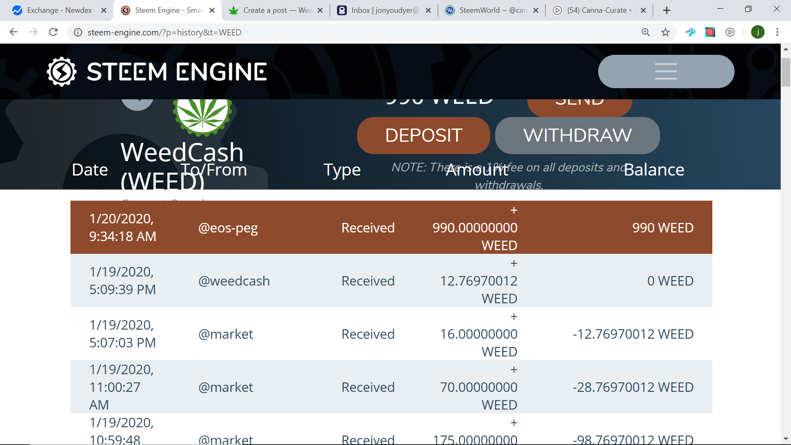Image resolution: width=791 pixels, height=445 pixels.
Task: Click @eos-peg in first history row
Action: pos(228,228)
